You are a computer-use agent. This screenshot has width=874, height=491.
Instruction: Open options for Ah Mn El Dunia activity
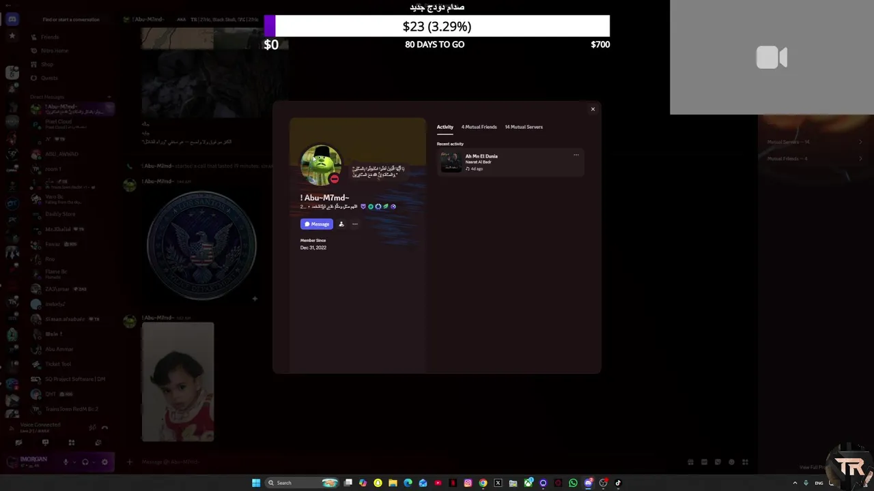click(x=576, y=155)
